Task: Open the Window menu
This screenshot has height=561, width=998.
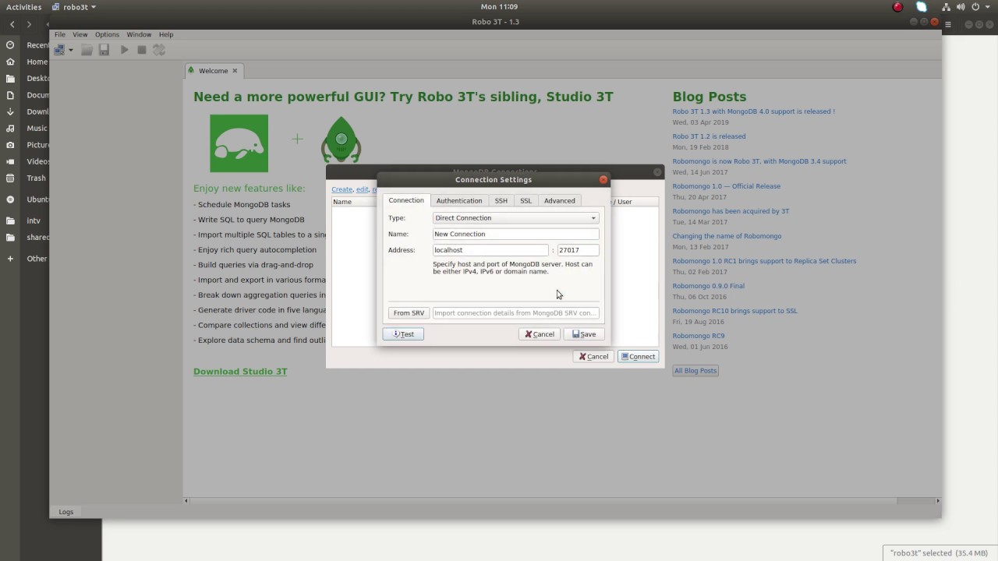Action: pos(139,34)
